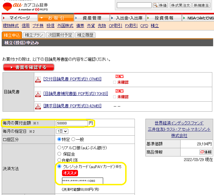Image resolution: width=214 pixels, height=195 pixels.
Task: Open the マイページ menu
Action: point(20,18)
